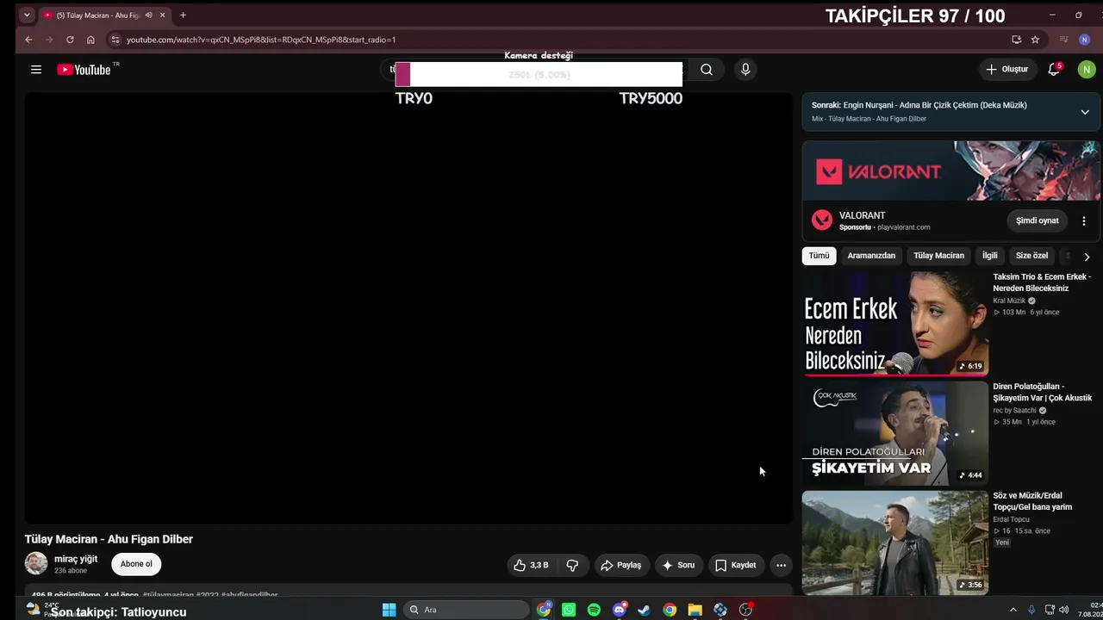Image resolution: width=1103 pixels, height=620 pixels.
Task: Open the browser home page
Action: coord(90,40)
